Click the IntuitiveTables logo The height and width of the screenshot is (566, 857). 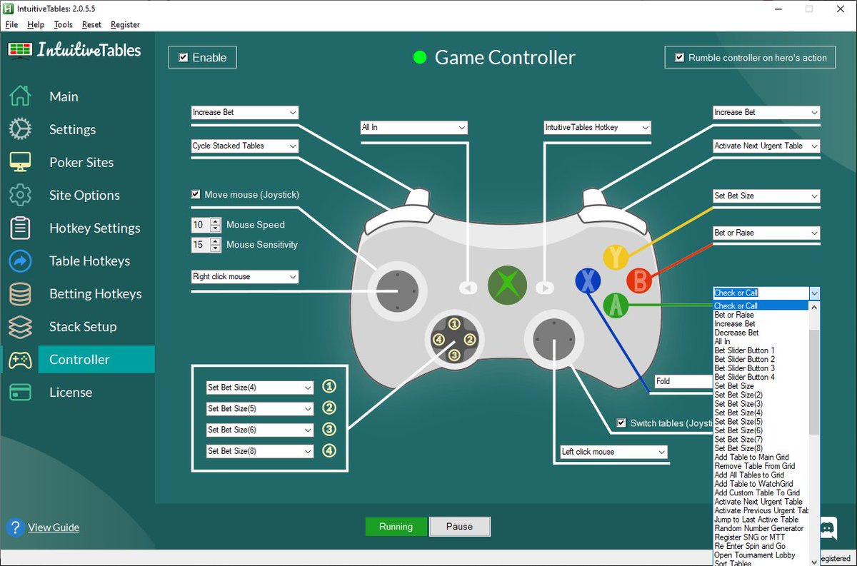pyautogui.click(x=74, y=49)
